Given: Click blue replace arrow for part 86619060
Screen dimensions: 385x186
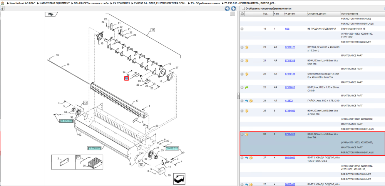Looking at the screenshot, I should coord(246,158).
